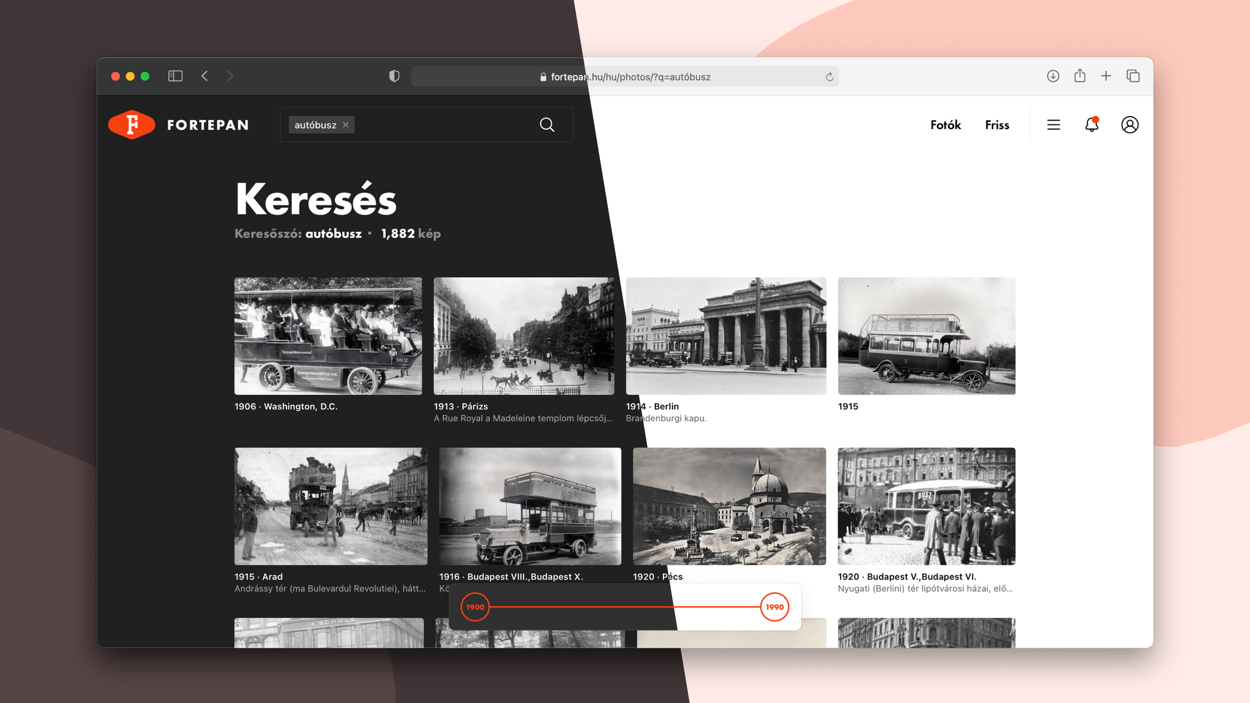Click the 1900 timeline start handle
This screenshot has height=703, width=1250.
pos(475,607)
